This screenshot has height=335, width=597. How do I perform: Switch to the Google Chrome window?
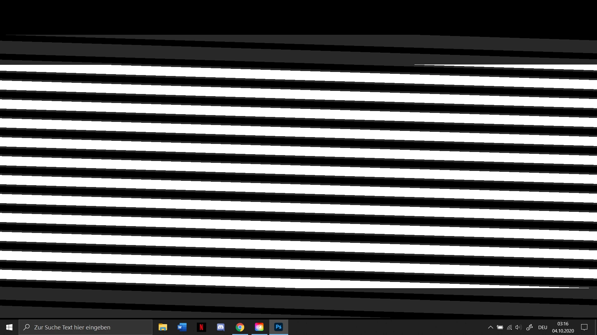point(240,327)
